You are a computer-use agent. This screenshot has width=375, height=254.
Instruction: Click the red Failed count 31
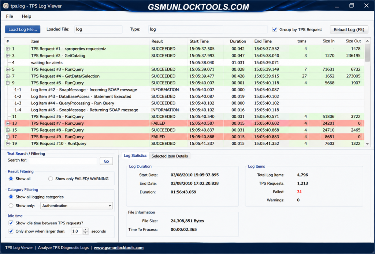click(x=300, y=192)
